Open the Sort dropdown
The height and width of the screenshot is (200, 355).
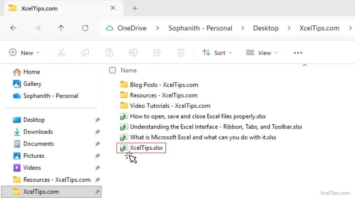point(217,52)
